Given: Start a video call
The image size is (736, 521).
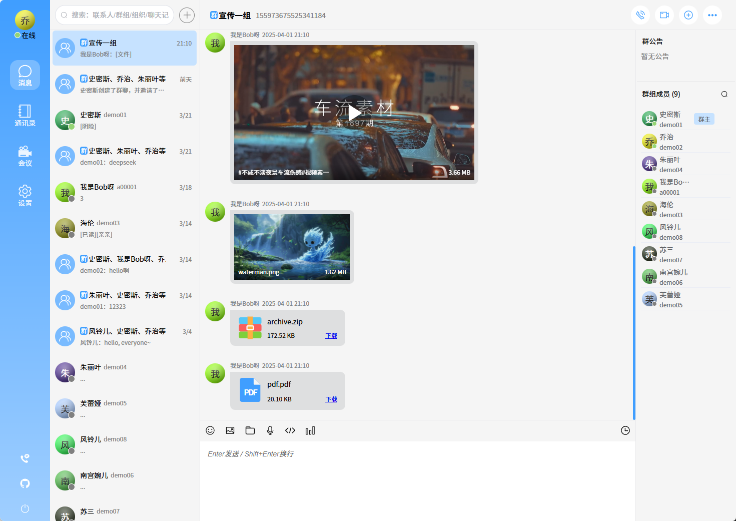Looking at the screenshot, I should coord(664,15).
